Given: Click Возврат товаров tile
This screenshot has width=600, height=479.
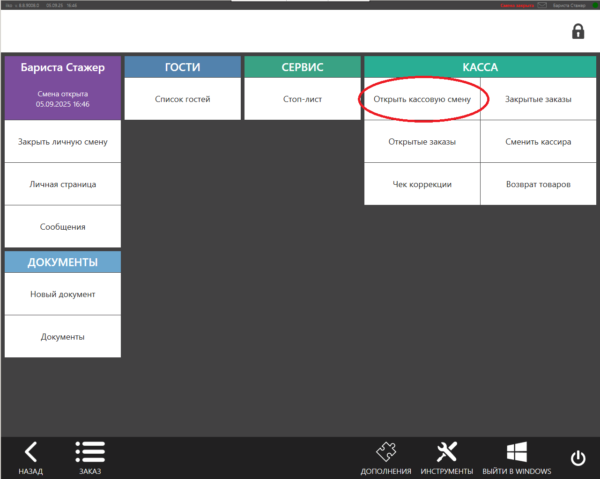Looking at the screenshot, I should click(x=538, y=184).
